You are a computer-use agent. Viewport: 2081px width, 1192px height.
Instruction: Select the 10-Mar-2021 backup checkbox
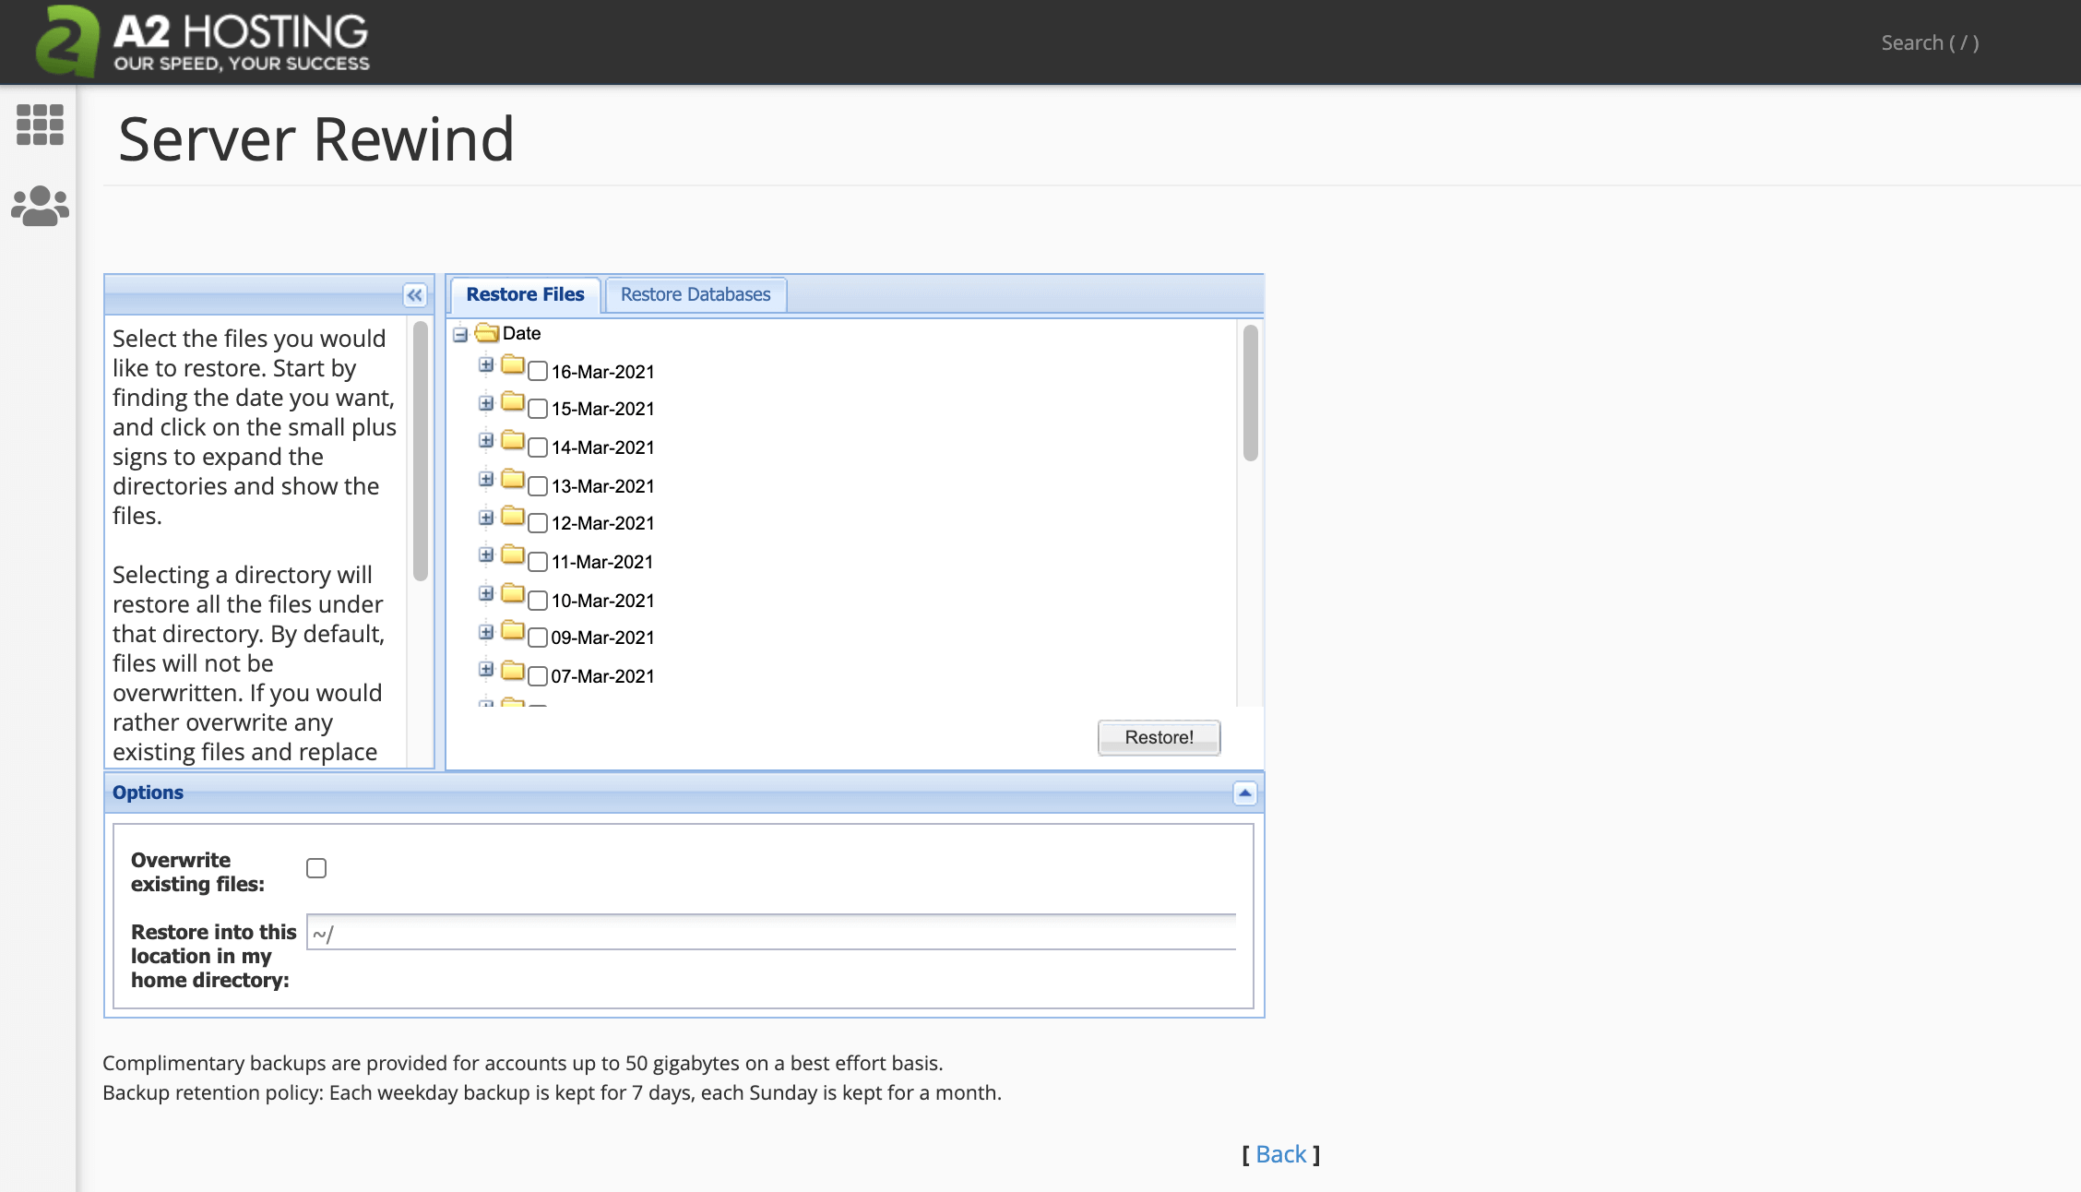tap(538, 601)
